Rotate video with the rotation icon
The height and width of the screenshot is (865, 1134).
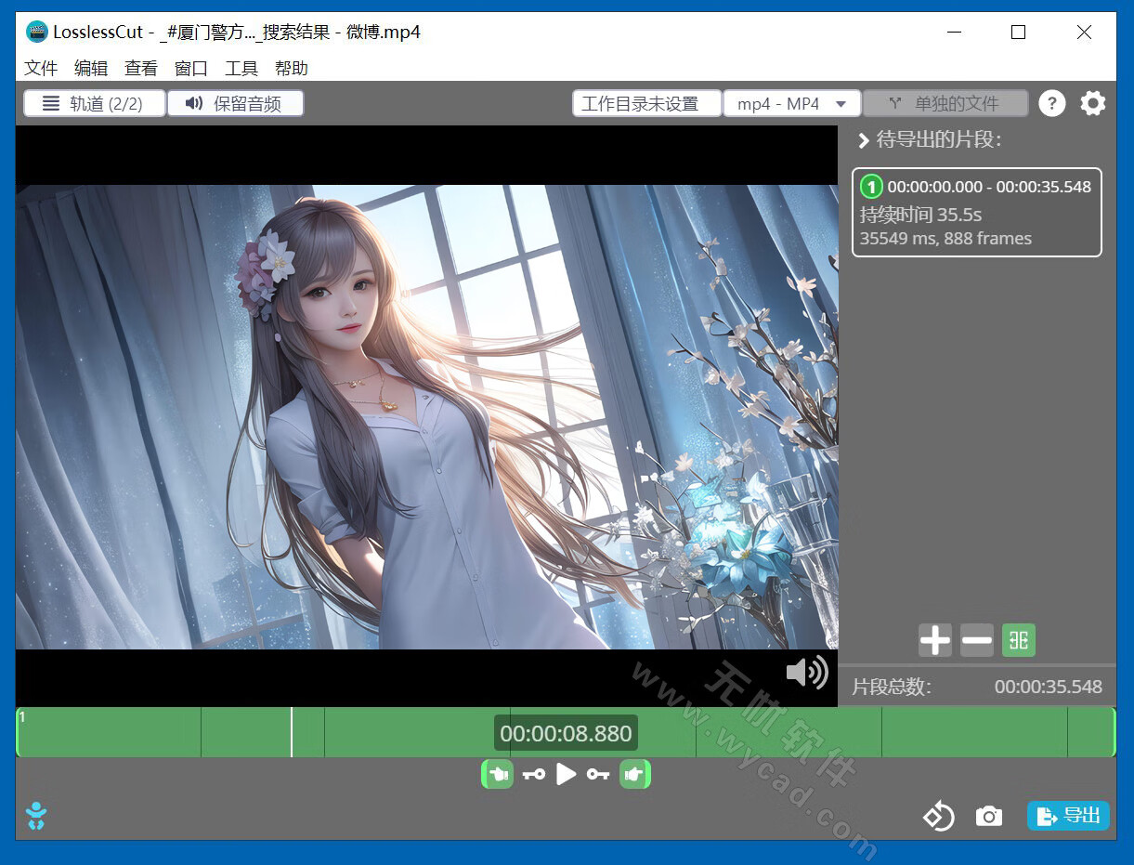pos(938,817)
